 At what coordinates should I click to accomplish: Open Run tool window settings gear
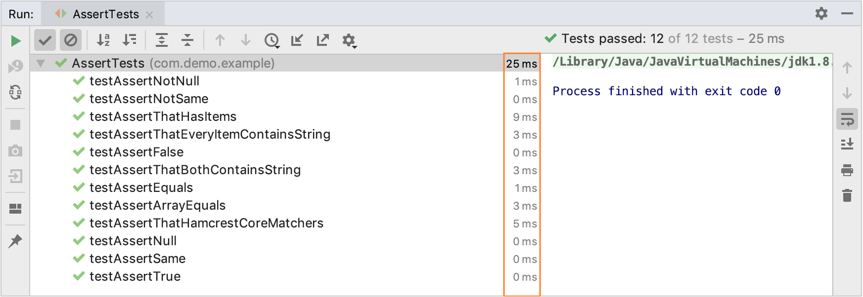[821, 13]
